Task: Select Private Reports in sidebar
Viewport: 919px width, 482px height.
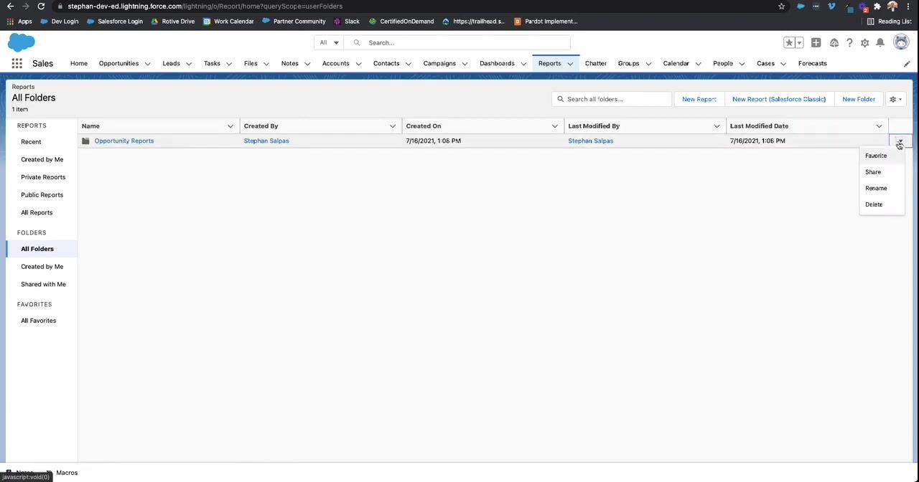Action: pos(43,177)
